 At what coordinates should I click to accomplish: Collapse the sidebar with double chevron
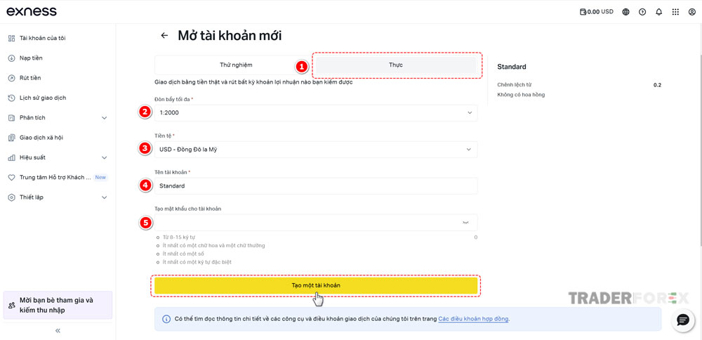(x=58, y=331)
